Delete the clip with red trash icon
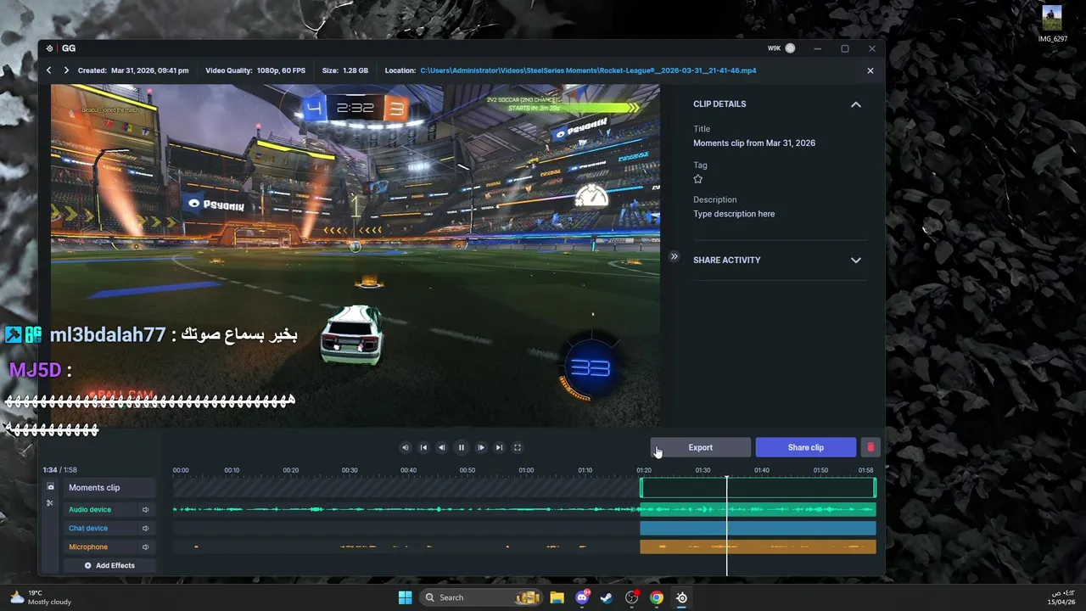The height and width of the screenshot is (611, 1086). point(870,447)
